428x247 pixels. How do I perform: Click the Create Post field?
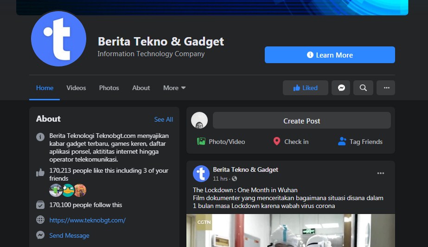[301, 121]
